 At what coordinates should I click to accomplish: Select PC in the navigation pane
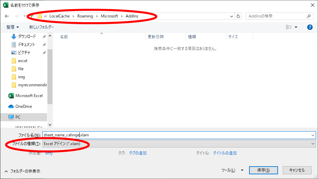(x=18, y=117)
